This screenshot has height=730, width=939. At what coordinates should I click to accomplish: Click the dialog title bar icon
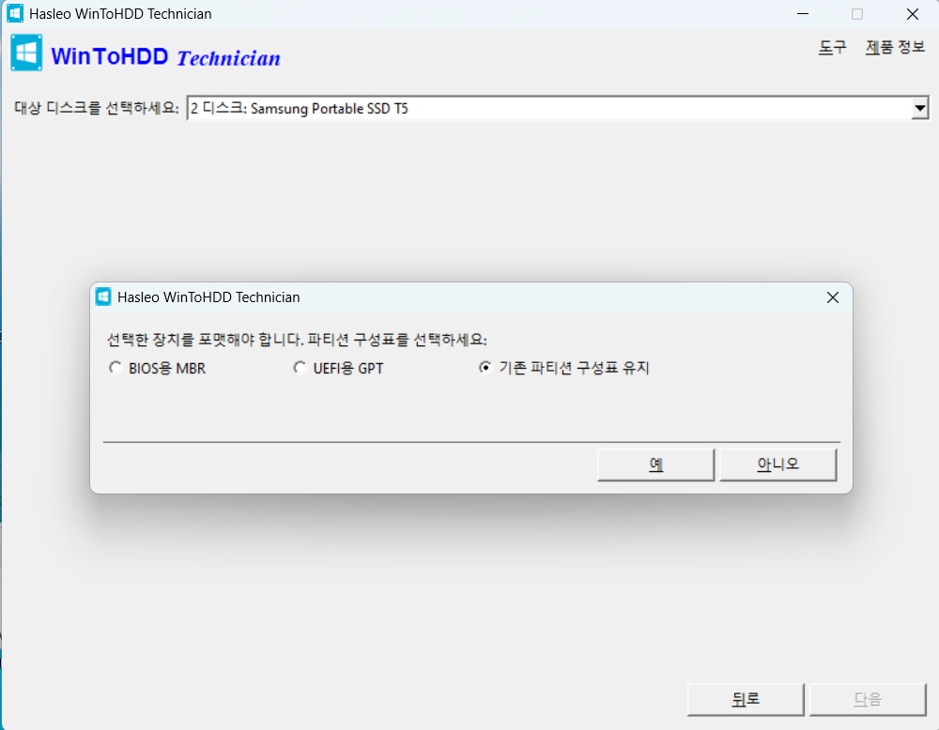pyautogui.click(x=103, y=297)
